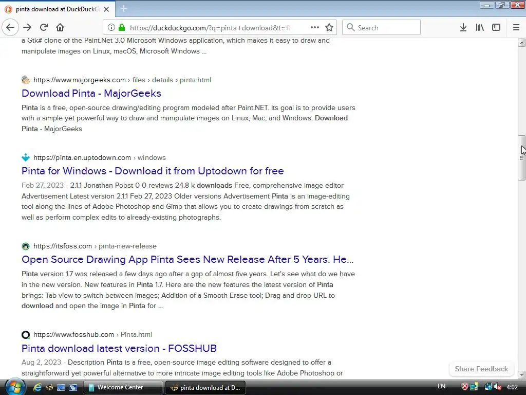Open the Firefox hamburger menu

pos(516,28)
